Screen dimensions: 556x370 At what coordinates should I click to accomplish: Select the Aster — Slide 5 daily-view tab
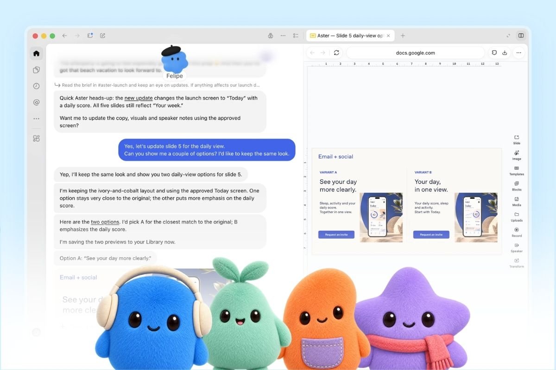(350, 36)
